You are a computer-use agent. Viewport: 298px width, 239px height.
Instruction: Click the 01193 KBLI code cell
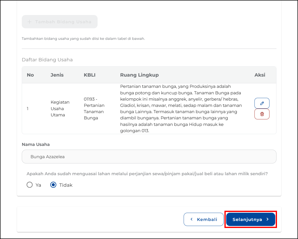(x=94, y=109)
